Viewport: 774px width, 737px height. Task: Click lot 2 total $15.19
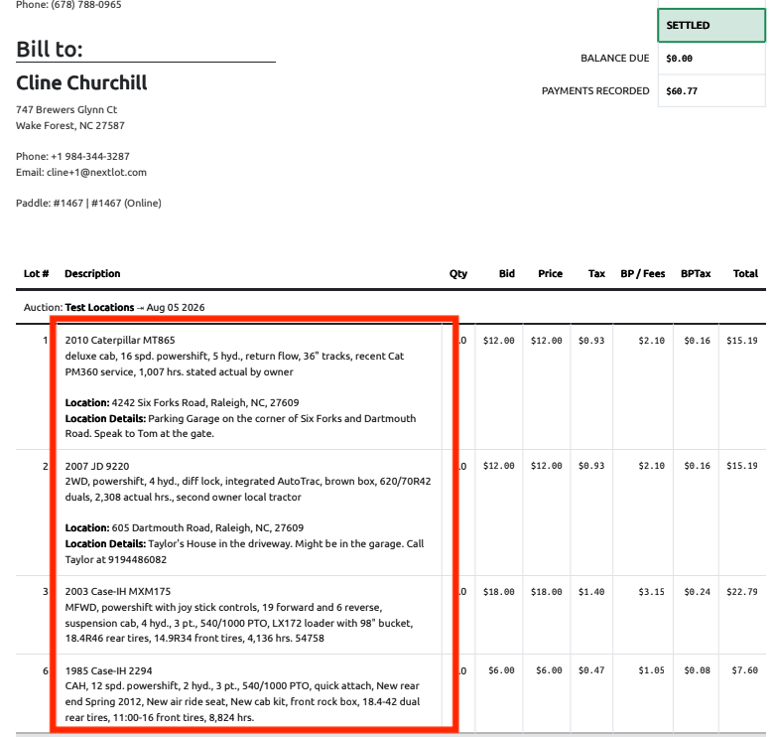pyautogui.click(x=742, y=466)
